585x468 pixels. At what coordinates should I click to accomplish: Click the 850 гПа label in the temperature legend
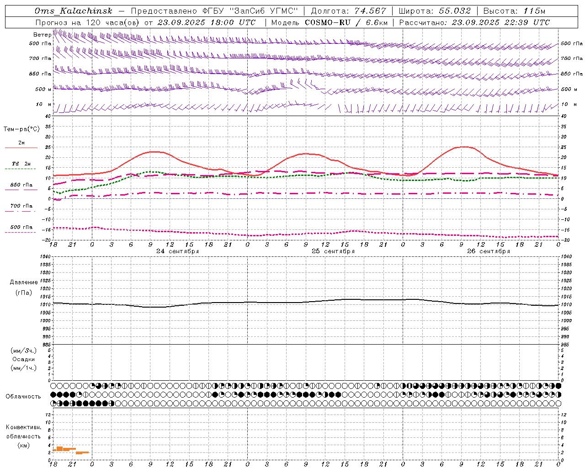(21, 185)
